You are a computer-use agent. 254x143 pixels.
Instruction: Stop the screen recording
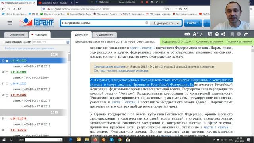pos(147,2)
